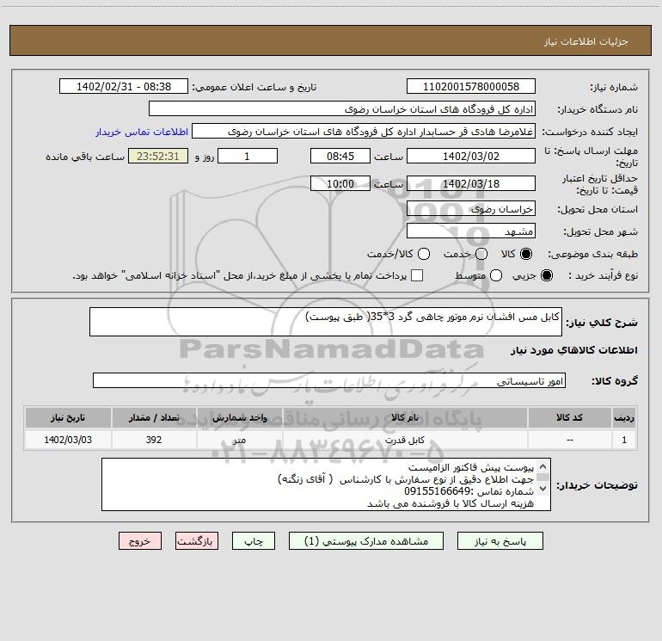Screen dimensions: 662x641
Task: Click the price validity date 1402/03/18 field
Action: tap(471, 183)
